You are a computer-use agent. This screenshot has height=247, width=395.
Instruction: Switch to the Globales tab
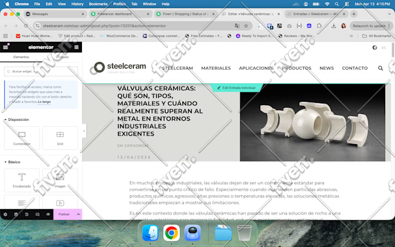click(62, 57)
